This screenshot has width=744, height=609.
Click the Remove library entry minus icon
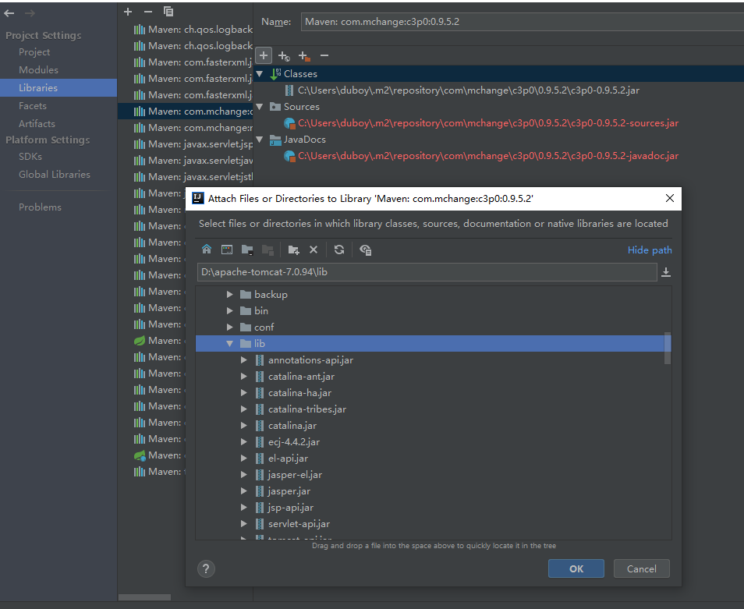[x=324, y=55]
